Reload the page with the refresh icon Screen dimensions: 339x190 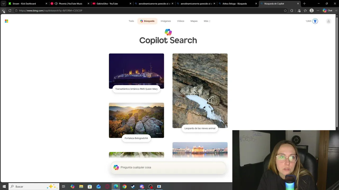10,11
